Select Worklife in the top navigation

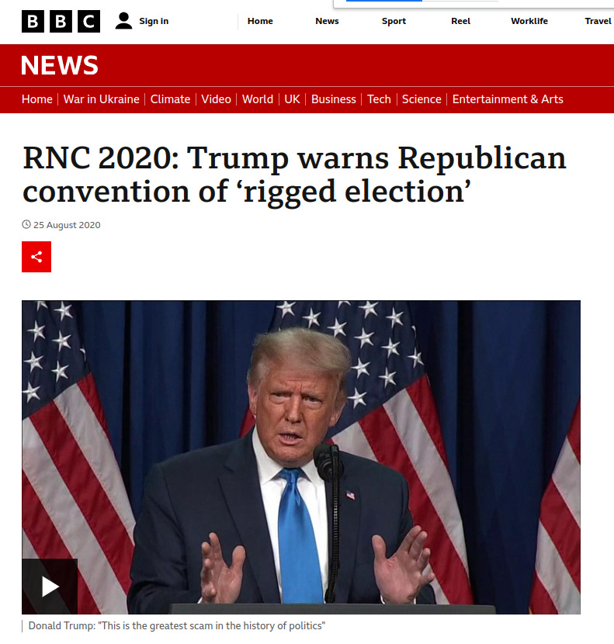[529, 21]
